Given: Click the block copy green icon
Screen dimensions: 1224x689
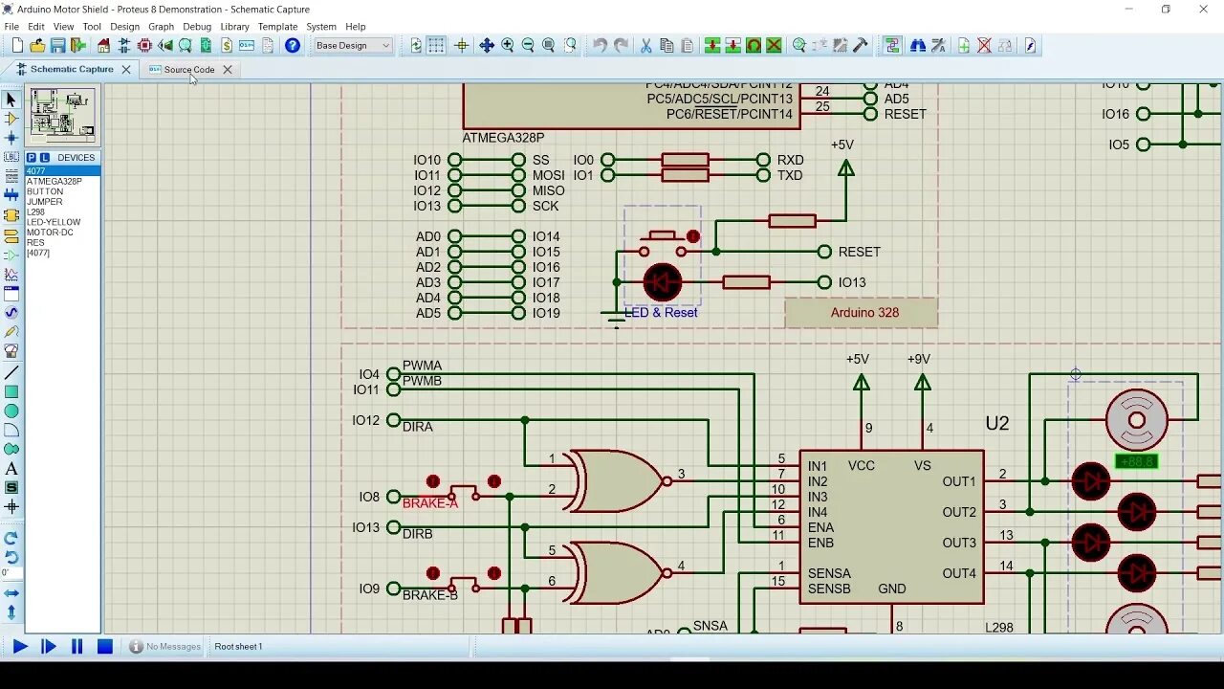Looking at the screenshot, I should pos(712,46).
